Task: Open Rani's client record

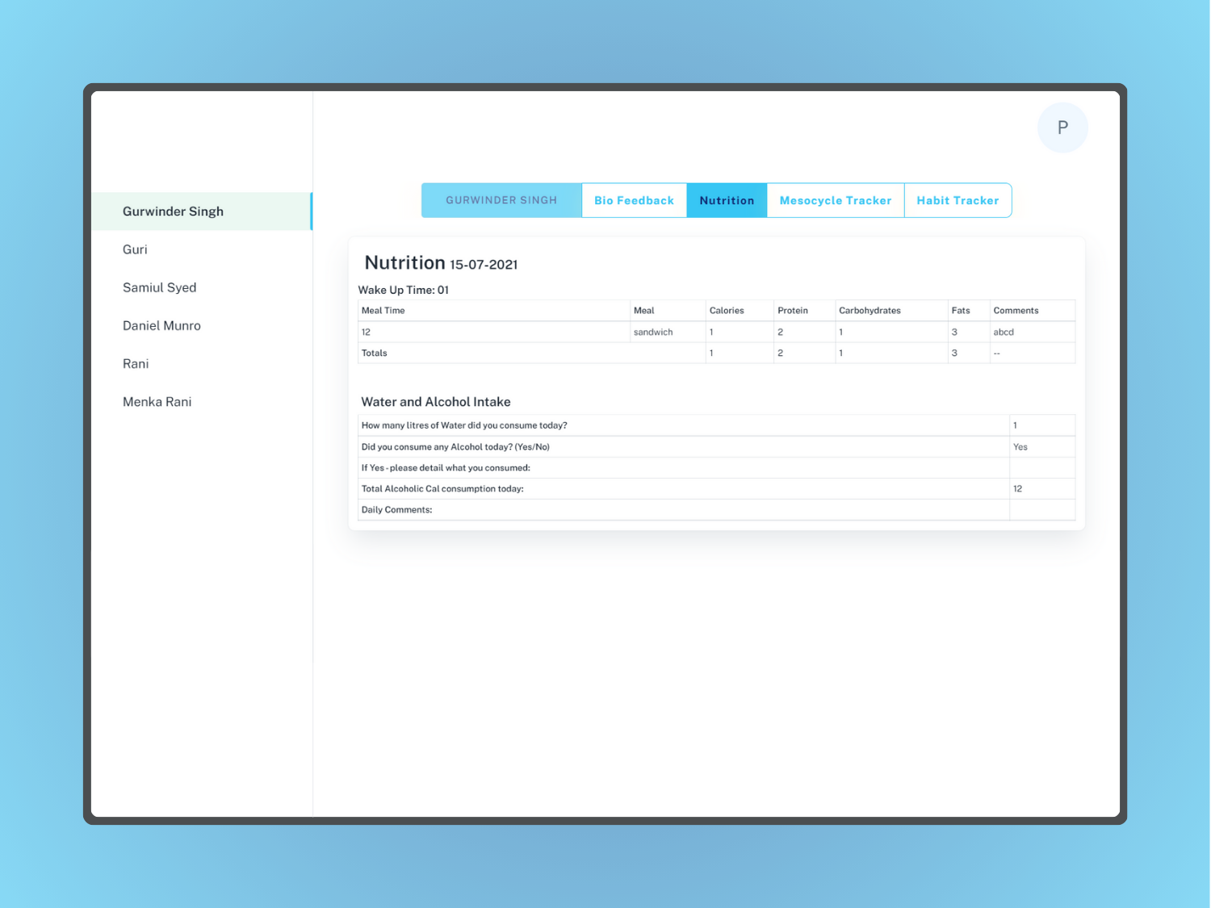Action: [x=136, y=363]
